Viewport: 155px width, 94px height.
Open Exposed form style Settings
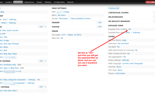pyautogui.click(x=136, y=33)
